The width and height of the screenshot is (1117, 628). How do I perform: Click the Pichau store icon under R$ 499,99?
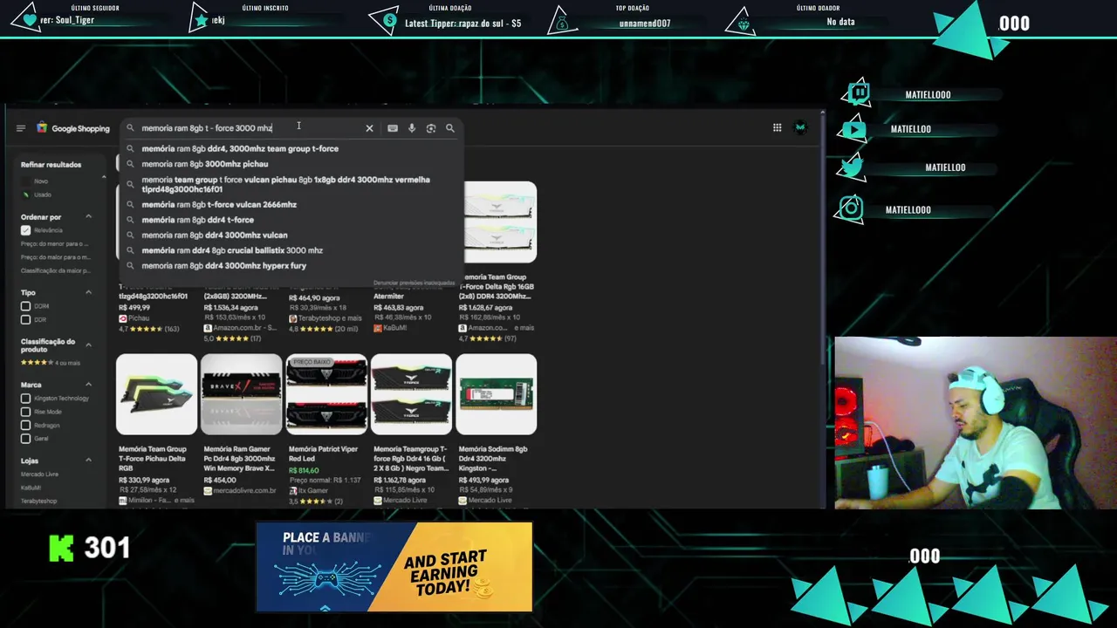[123, 318]
